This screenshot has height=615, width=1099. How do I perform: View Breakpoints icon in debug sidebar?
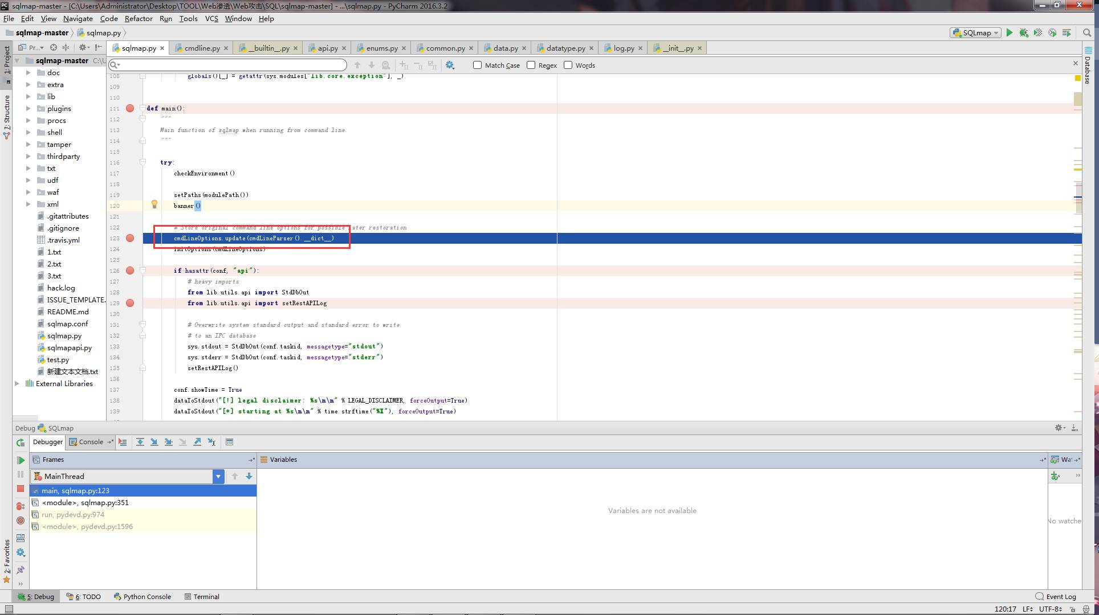[x=21, y=506]
